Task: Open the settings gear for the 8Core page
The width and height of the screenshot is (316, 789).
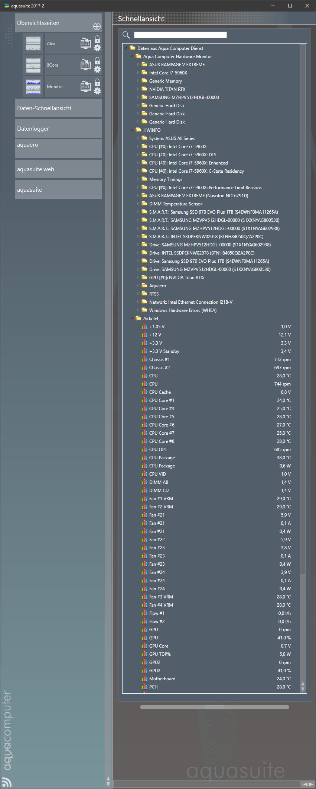Action: [x=97, y=69]
